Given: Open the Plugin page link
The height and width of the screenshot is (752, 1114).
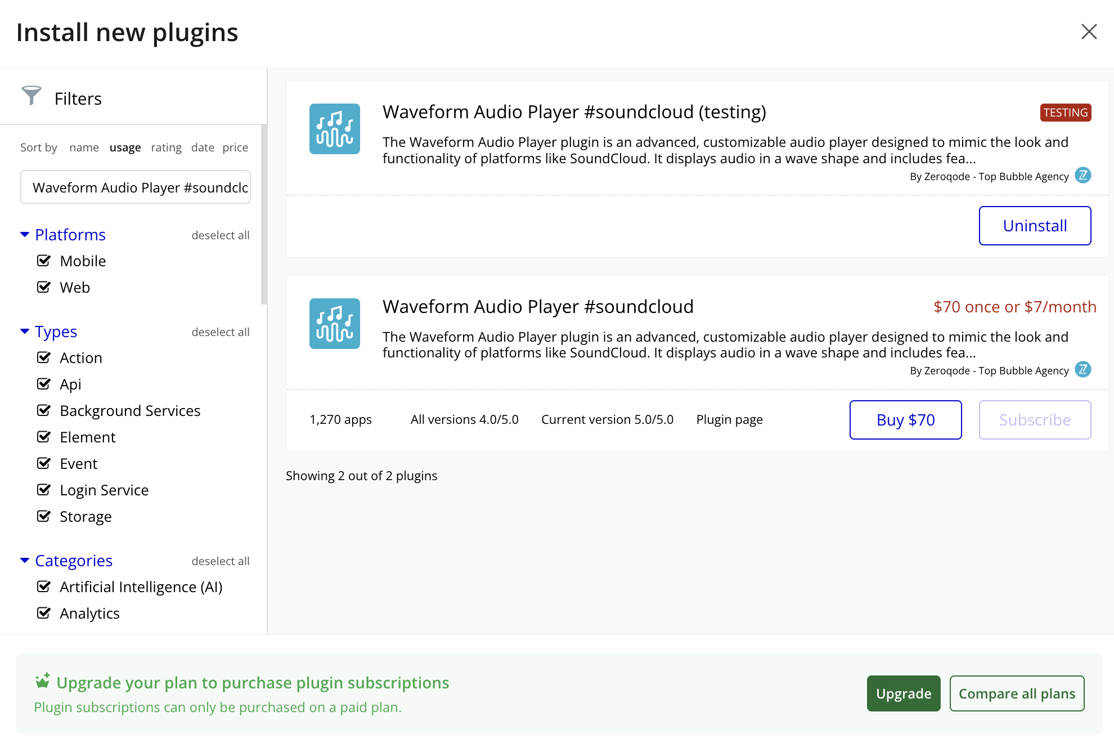Looking at the screenshot, I should point(729,420).
